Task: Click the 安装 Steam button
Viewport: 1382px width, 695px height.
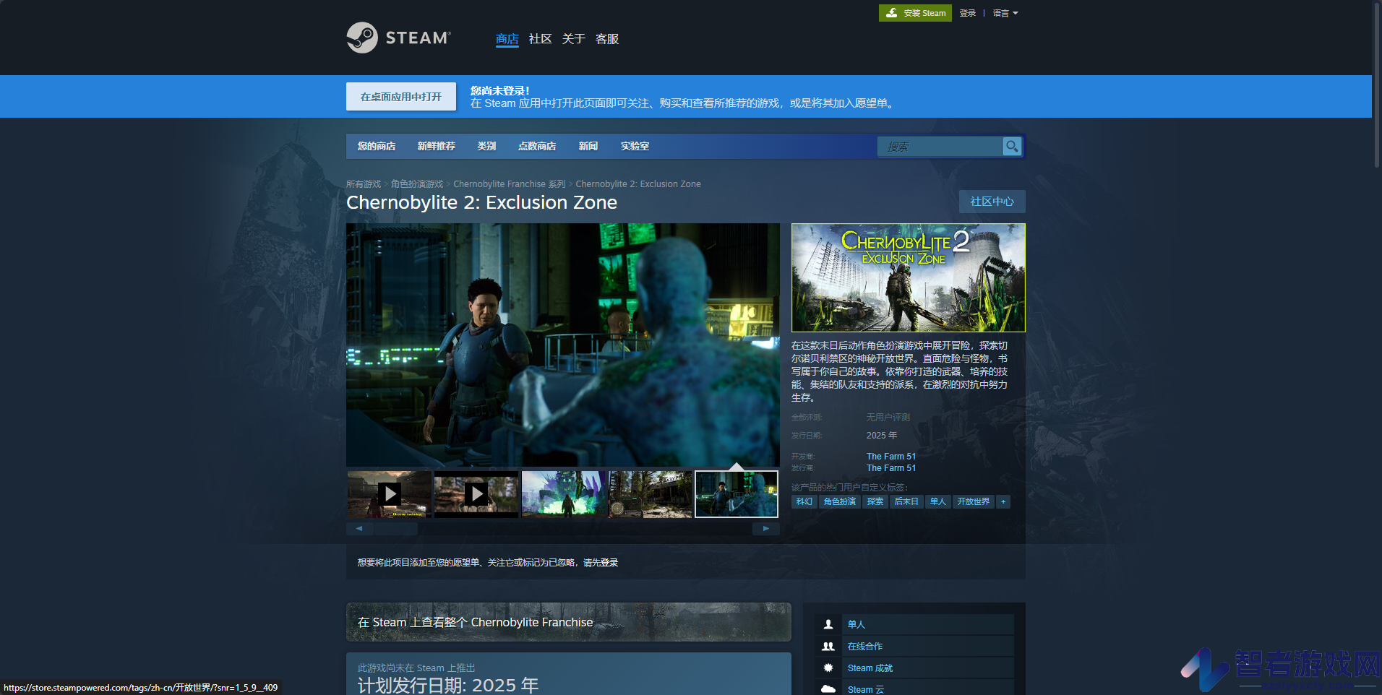Action: click(x=915, y=13)
